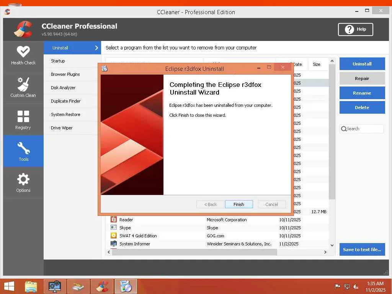The width and height of the screenshot is (392, 294).
Task: Open the Custom Clean section
Action: (x=23, y=87)
